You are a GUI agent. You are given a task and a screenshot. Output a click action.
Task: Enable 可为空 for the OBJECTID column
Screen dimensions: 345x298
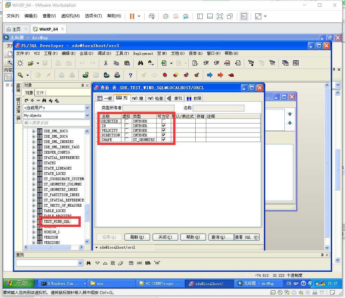click(164, 121)
